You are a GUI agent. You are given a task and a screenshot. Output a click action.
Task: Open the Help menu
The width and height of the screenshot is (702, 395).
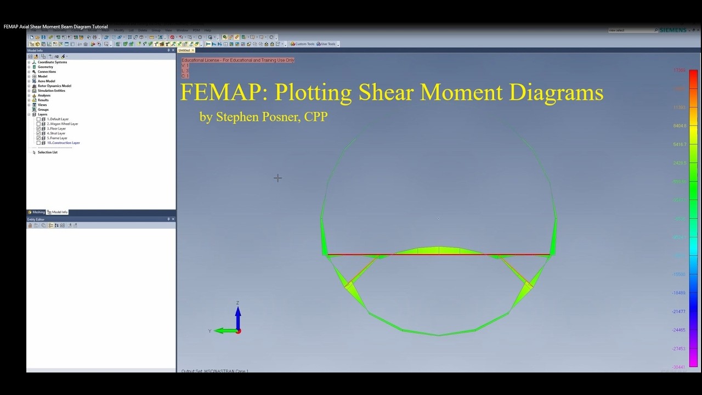[x=207, y=30]
